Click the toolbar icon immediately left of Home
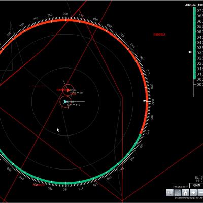The height and width of the screenshot is (203, 203). 178,193
